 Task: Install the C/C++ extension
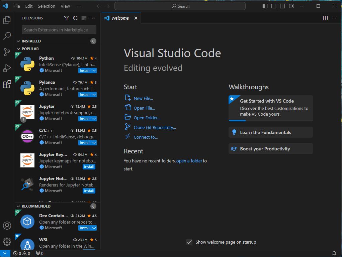[85, 143]
